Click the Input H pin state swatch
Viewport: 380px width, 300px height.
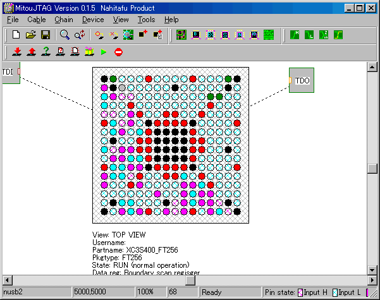pyautogui.click(x=300, y=292)
